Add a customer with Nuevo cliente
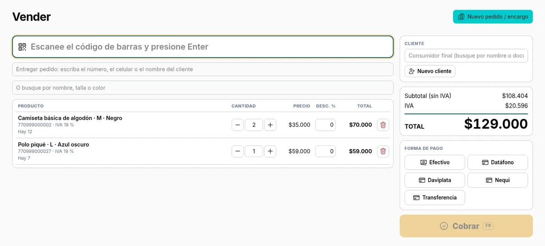The height and width of the screenshot is (246, 545). point(430,71)
